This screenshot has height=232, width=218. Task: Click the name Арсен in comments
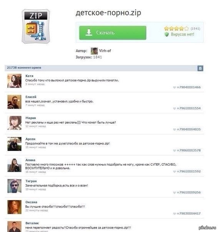30,139
